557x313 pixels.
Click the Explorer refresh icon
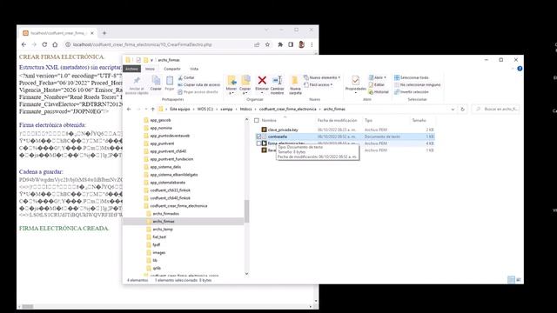tap(462, 110)
